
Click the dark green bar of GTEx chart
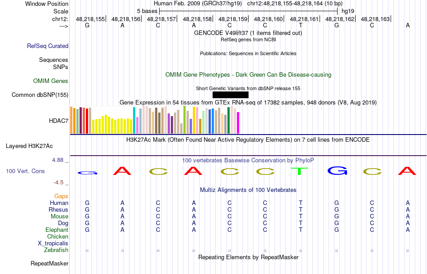(x=229, y=121)
